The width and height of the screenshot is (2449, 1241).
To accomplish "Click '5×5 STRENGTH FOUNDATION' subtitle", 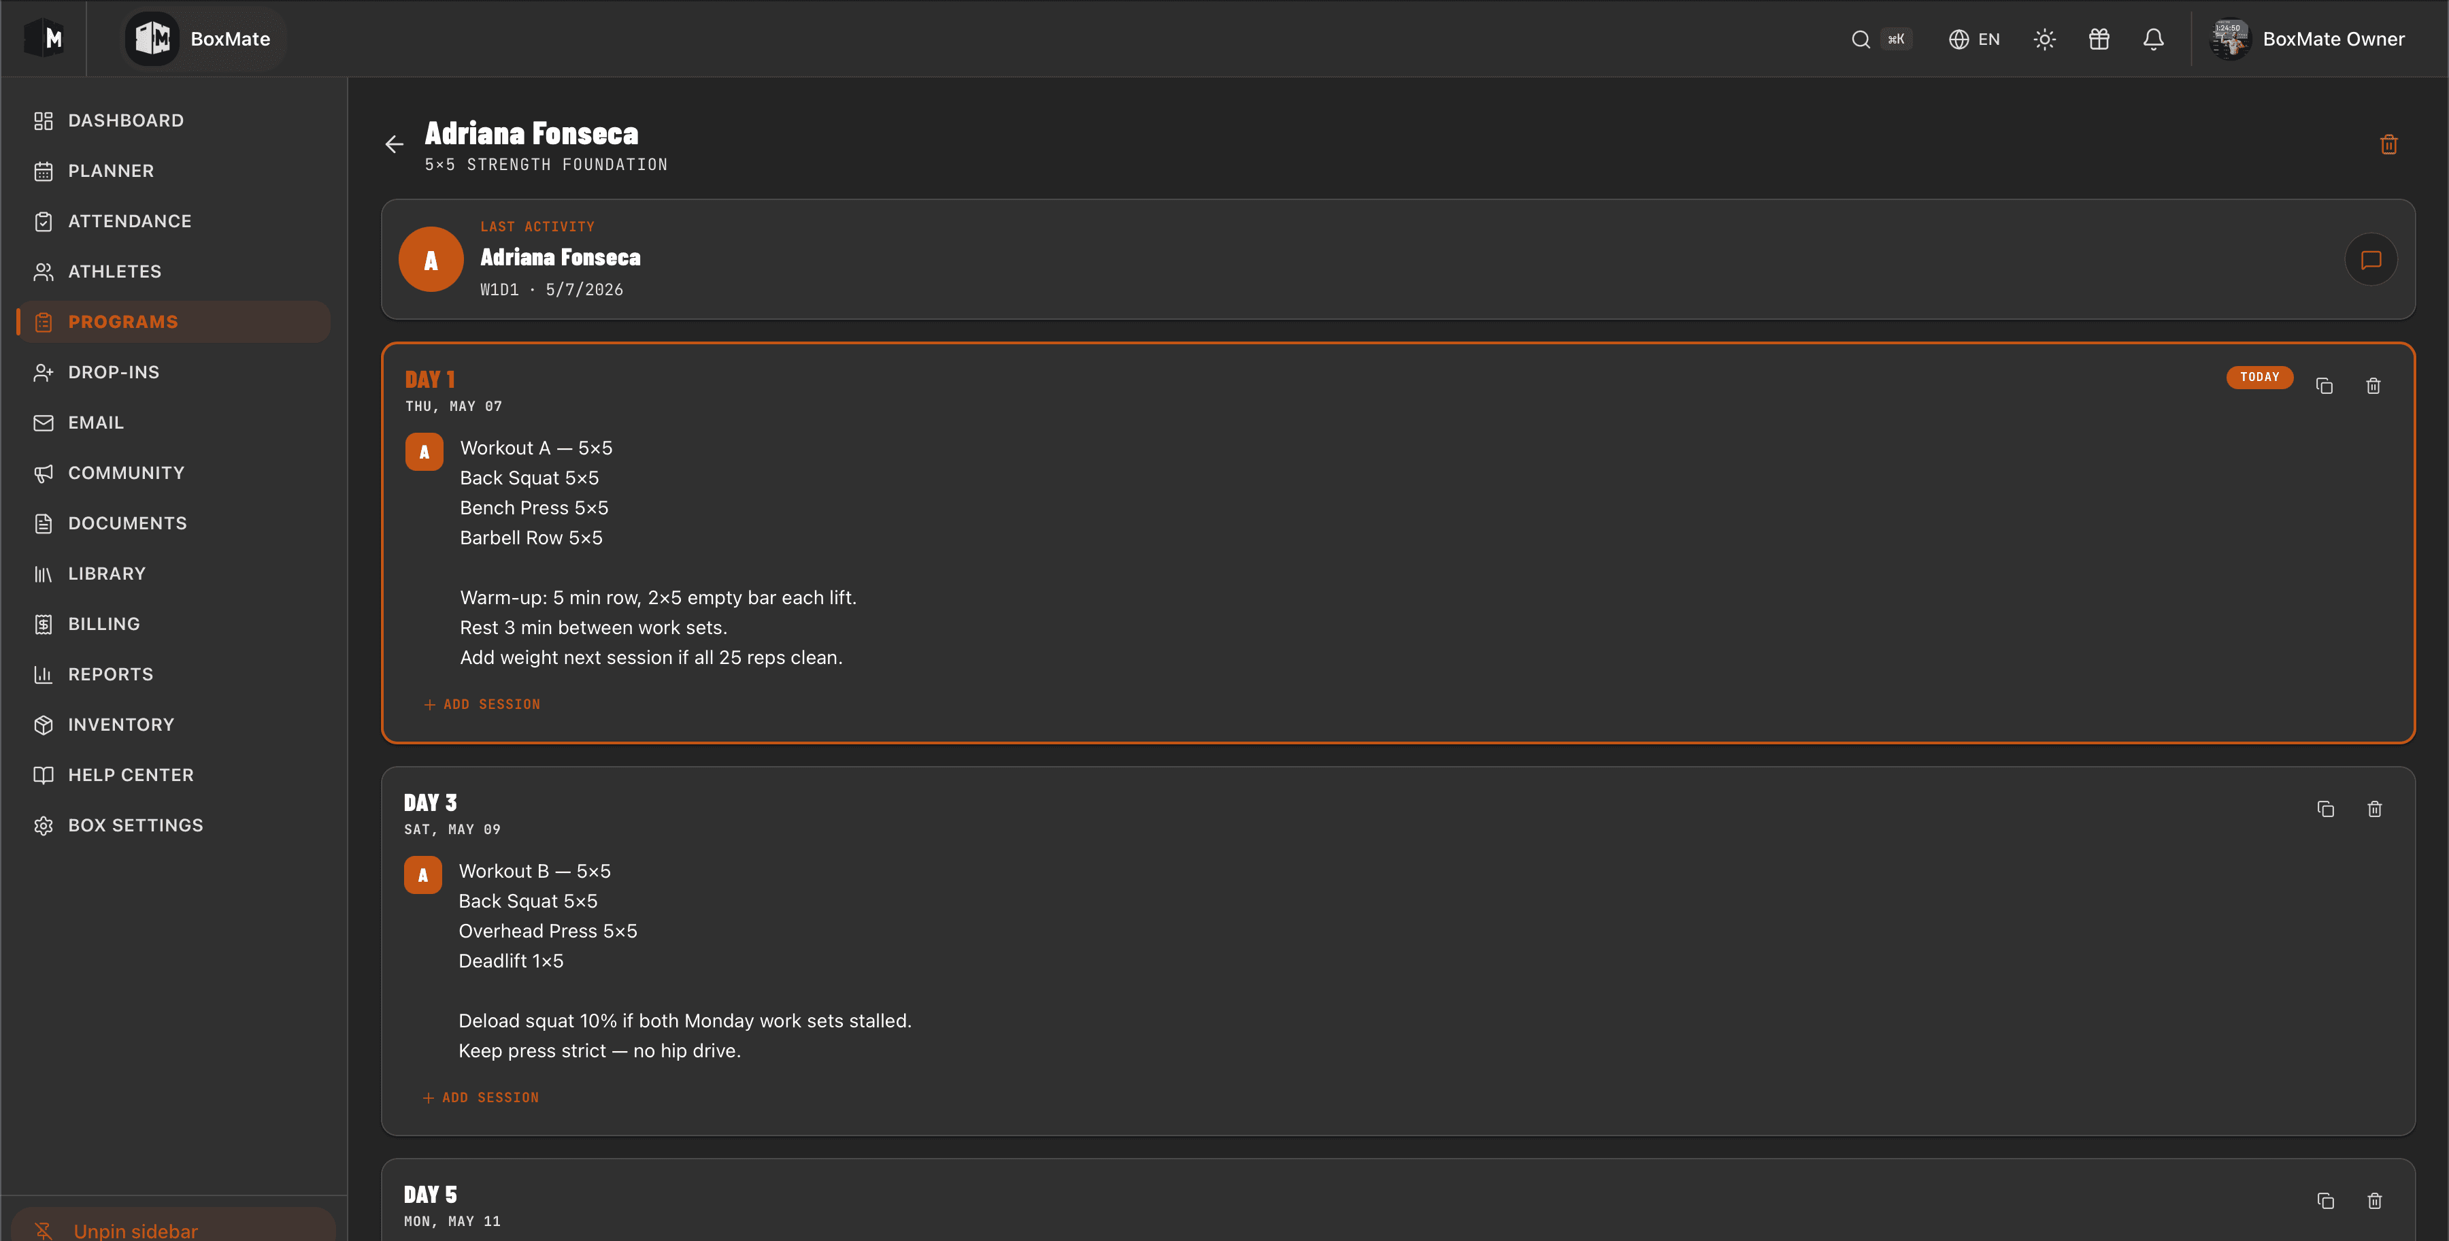I will pos(546,165).
